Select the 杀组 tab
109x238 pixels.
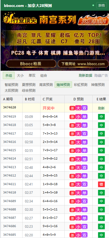point(9,75)
